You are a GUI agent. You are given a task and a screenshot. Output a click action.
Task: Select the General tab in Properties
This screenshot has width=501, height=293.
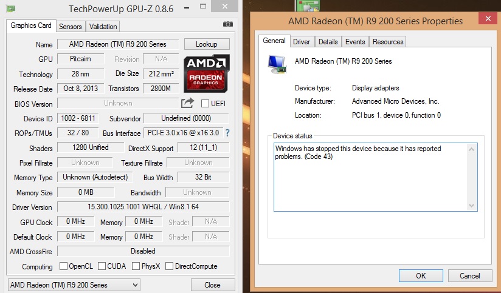tap(274, 41)
